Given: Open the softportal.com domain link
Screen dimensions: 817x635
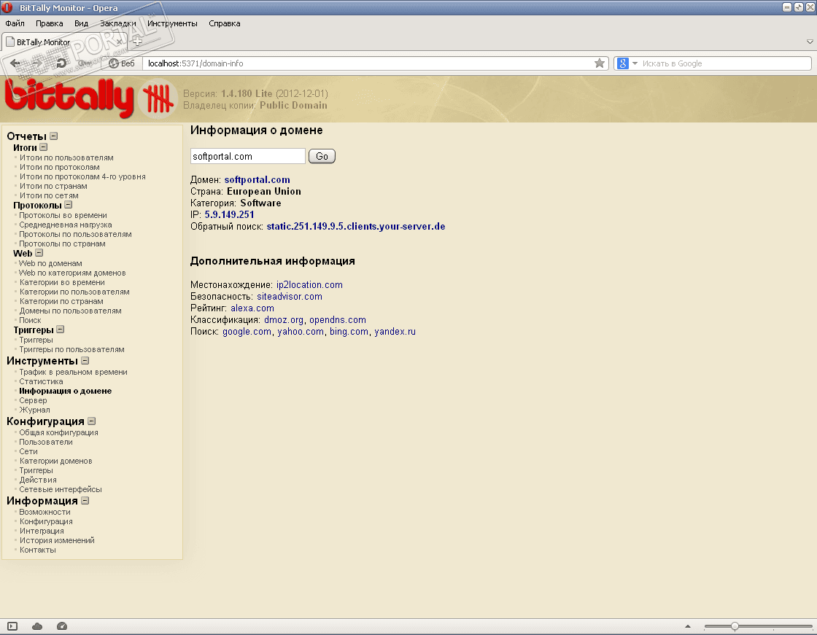Looking at the screenshot, I should pos(258,180).
